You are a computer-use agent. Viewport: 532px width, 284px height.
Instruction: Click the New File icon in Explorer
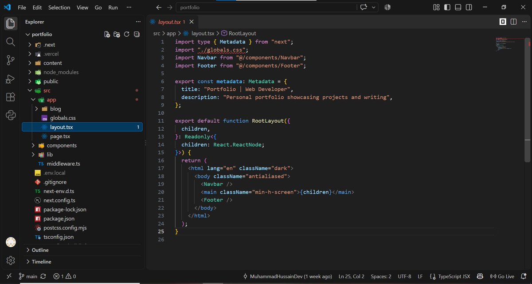tap(107, 34)
